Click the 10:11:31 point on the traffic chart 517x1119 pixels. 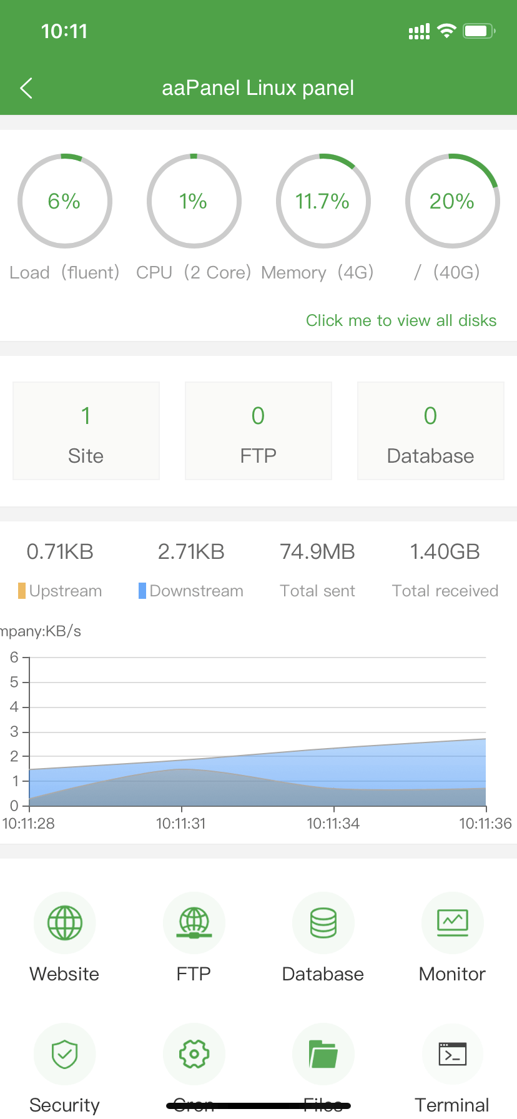[182, 769]
